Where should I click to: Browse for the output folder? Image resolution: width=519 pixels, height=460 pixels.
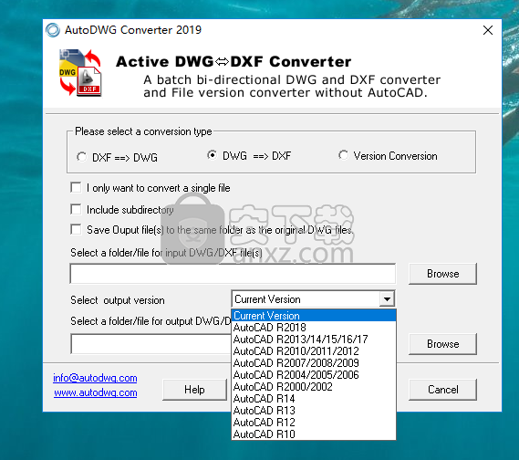click(x=443, y=344)
